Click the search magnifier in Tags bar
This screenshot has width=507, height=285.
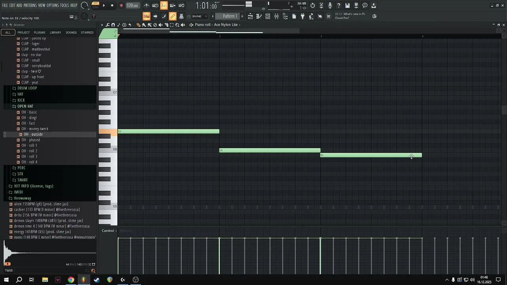pyautogui.click(x=93, y=271)
